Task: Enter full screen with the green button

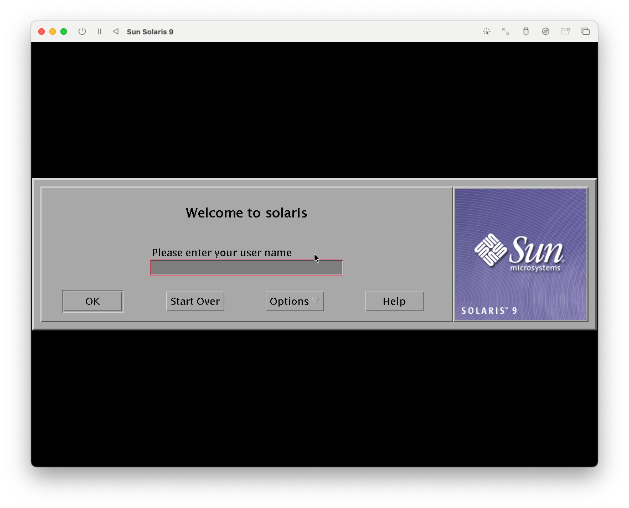Action: click(x=64, y=32)
